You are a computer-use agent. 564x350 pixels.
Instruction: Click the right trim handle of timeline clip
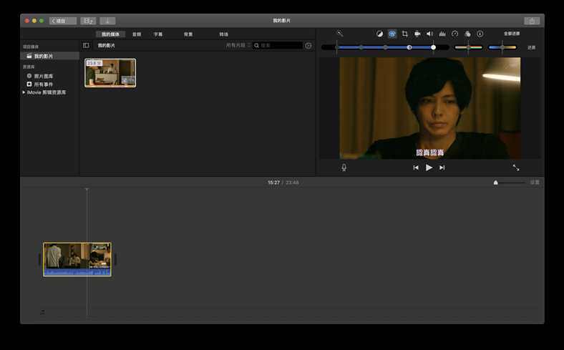point(115,259)
